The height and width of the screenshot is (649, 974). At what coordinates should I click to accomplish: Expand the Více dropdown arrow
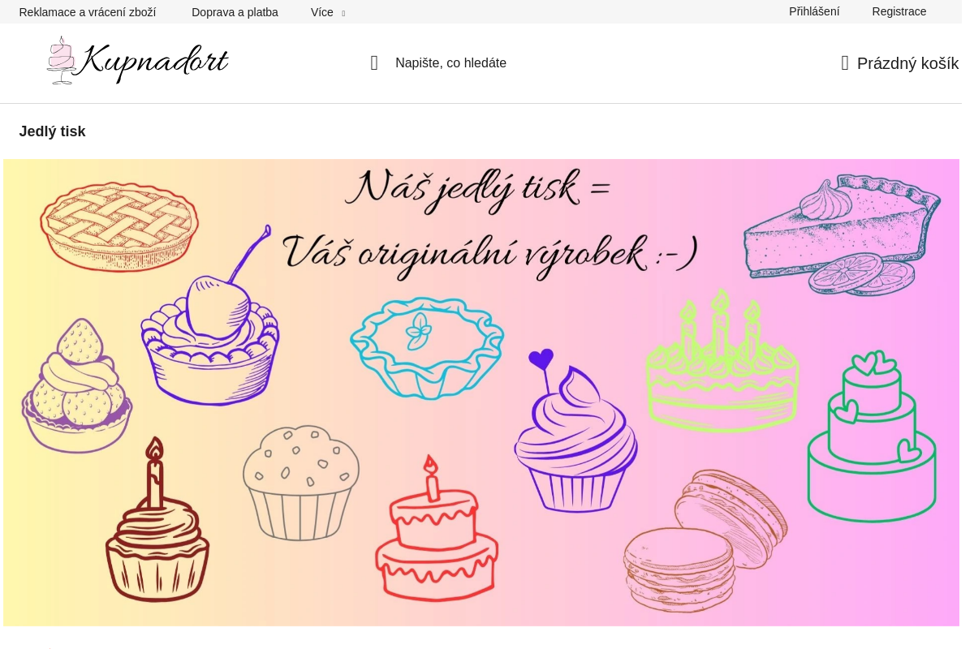click(343, 13)
